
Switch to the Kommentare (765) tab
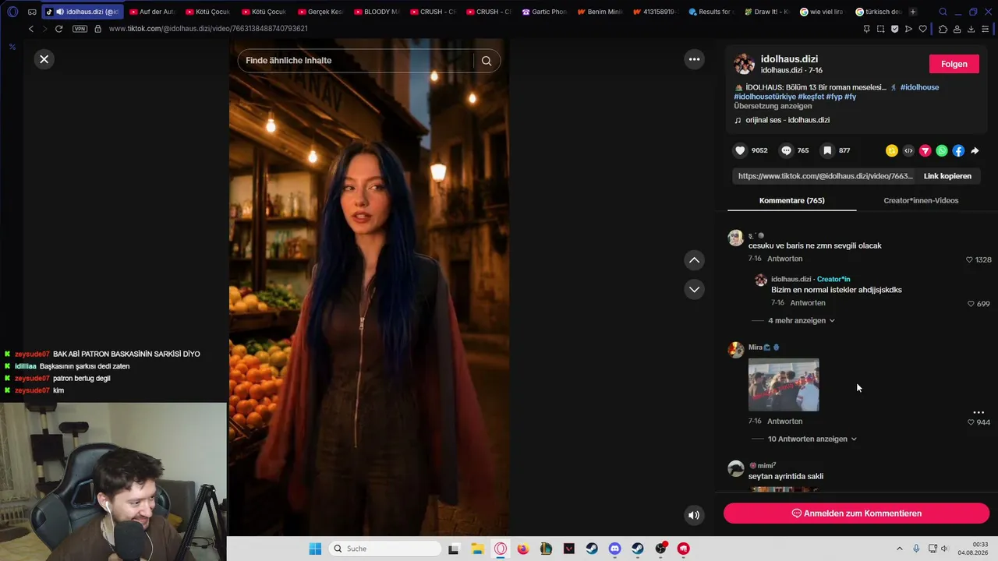point(791,200)
